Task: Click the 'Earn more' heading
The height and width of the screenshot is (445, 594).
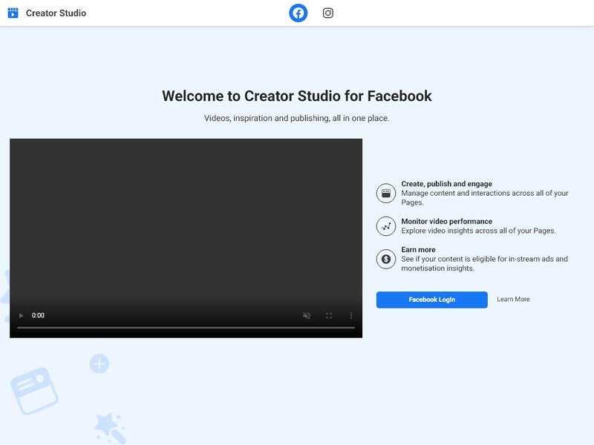Action: [418, 249]
